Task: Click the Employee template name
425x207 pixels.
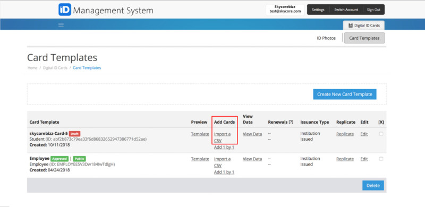Action: [x=39, y=159]
